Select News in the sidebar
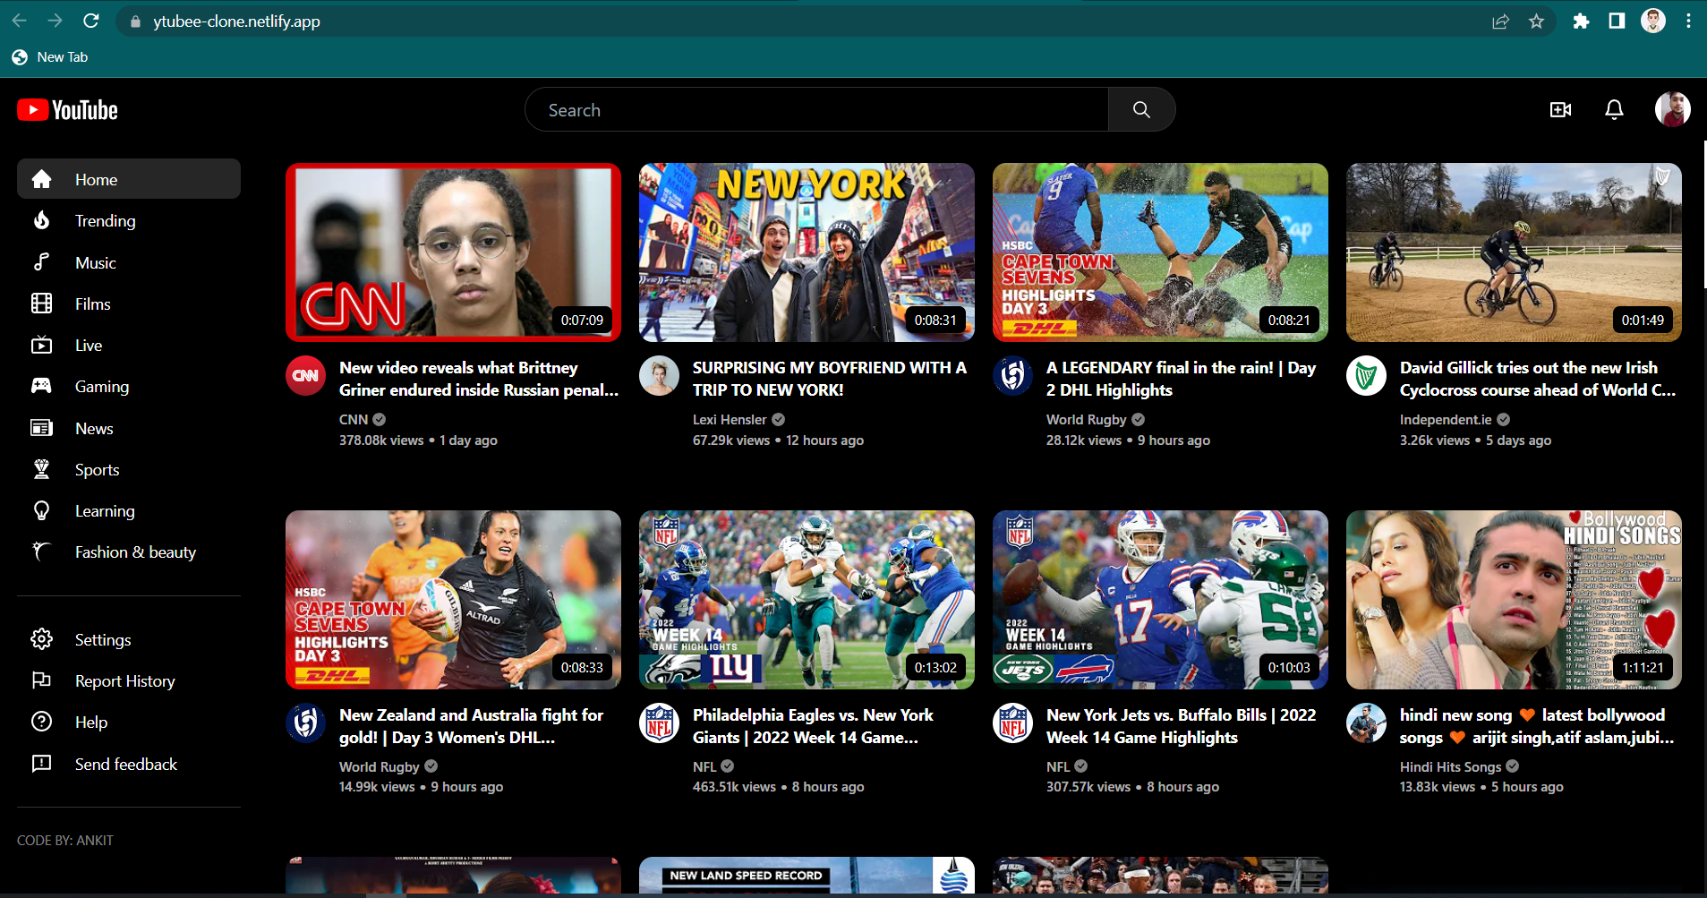 [129, 428]
